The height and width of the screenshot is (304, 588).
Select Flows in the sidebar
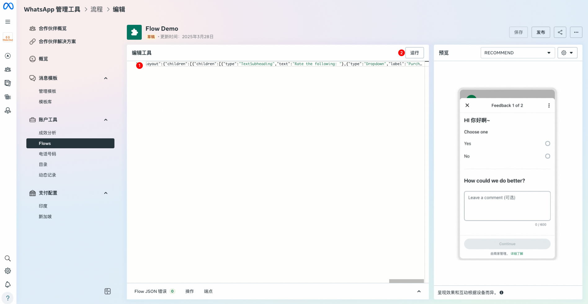(70, 143)
